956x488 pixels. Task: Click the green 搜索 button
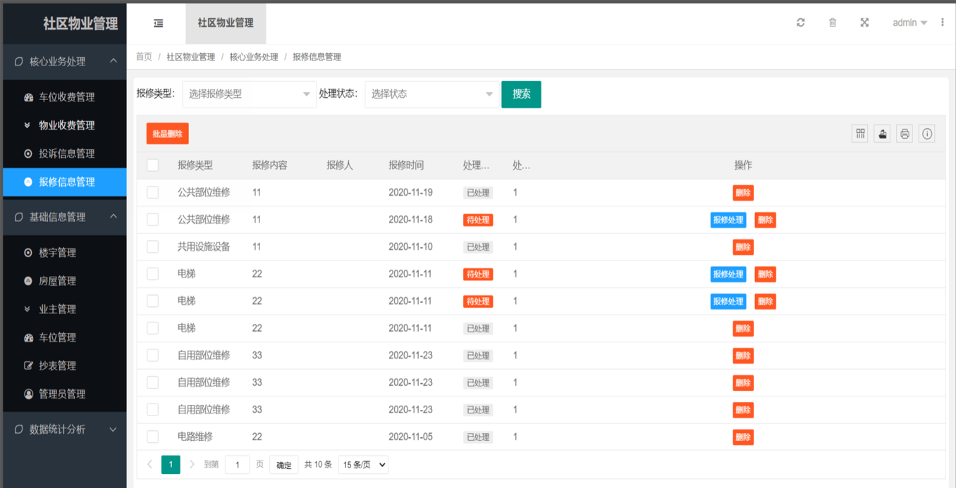tap(521, 94)
